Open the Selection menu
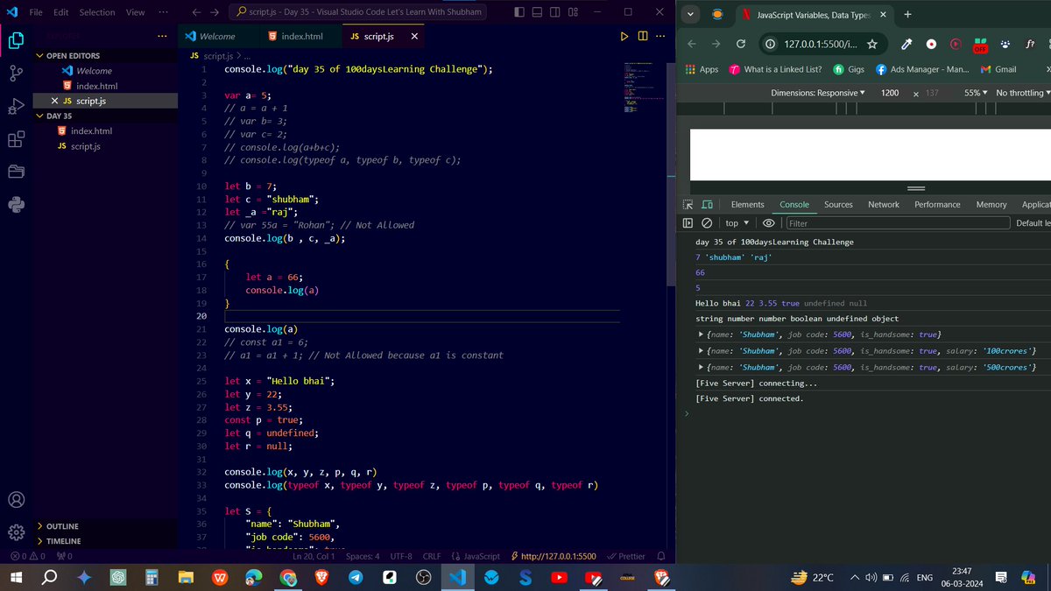 [x=96, y=12]
